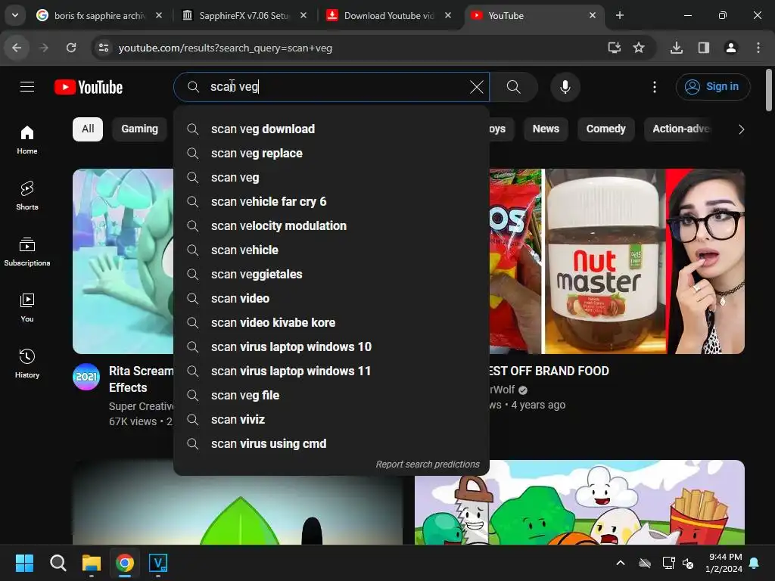Reload the page

point(71,48)
